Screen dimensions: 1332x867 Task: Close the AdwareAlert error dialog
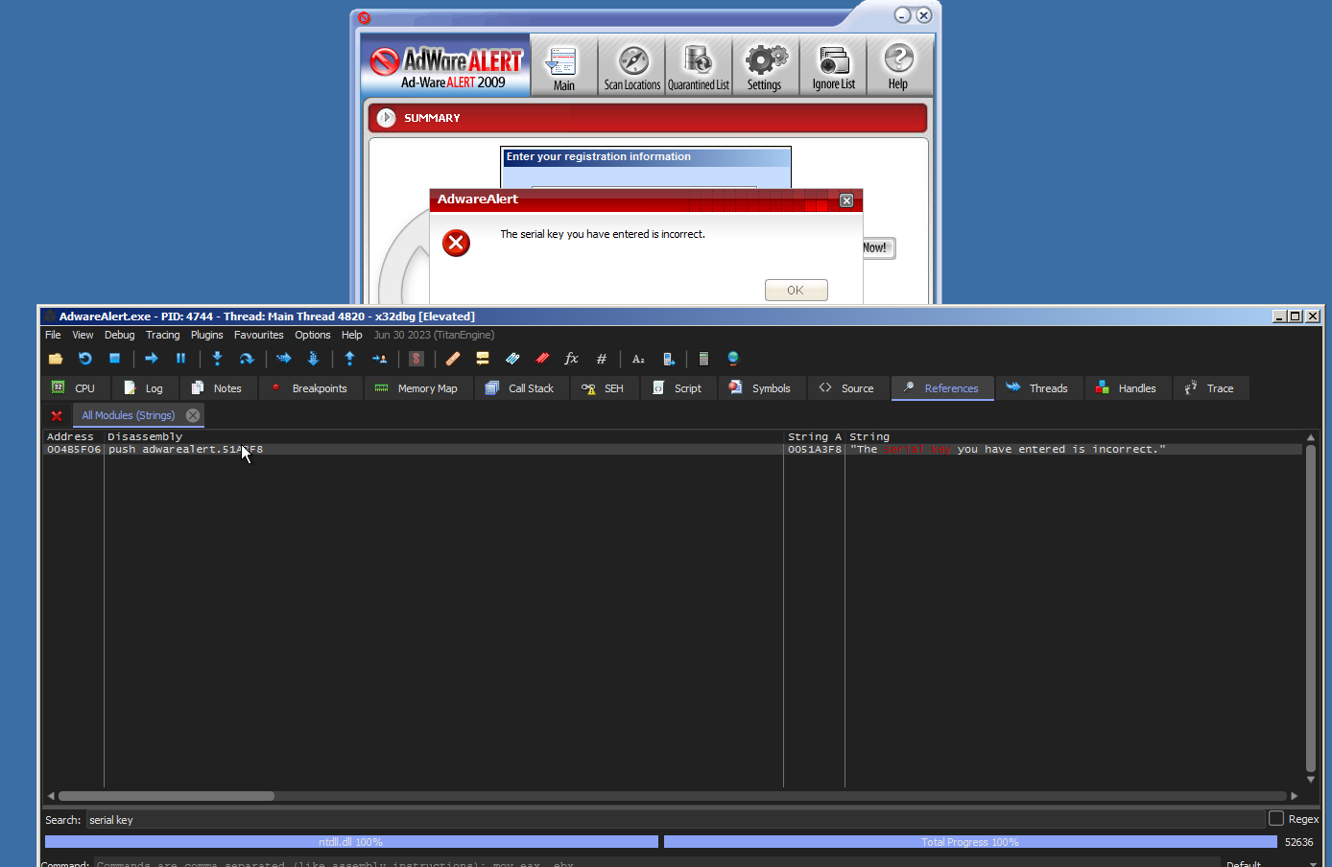coord(846,200)
